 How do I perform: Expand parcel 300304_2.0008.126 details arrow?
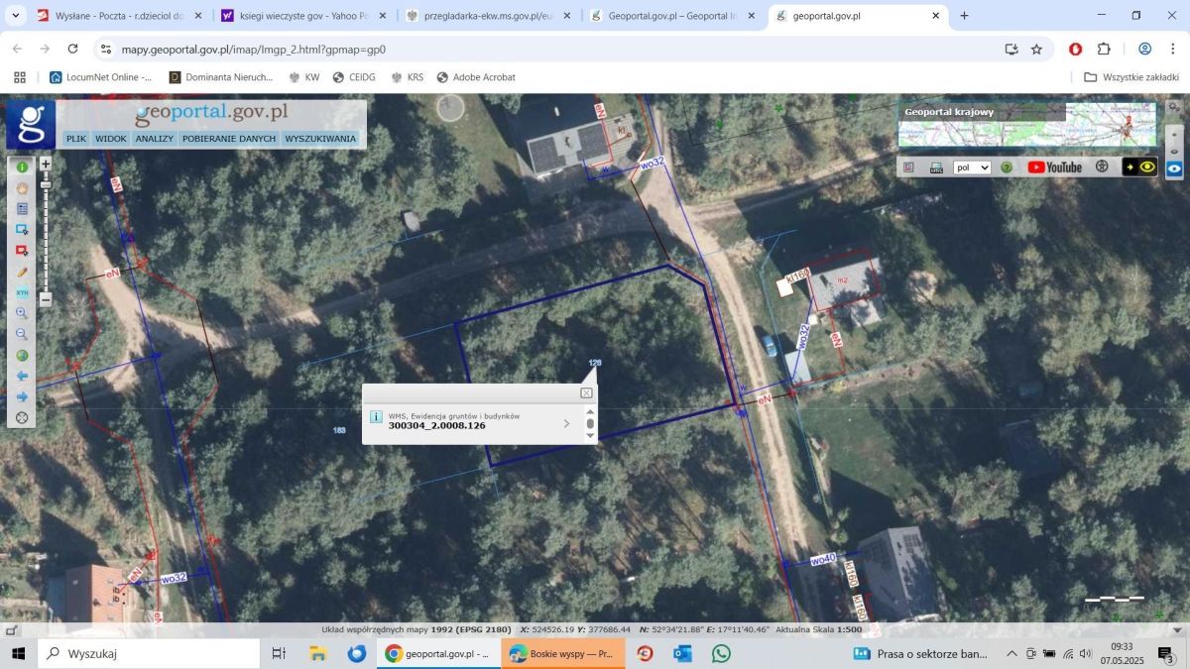coord(566,423)
